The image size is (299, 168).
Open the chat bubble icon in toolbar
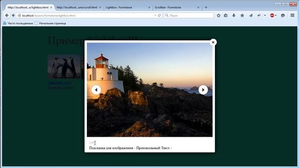click(283, 15)
